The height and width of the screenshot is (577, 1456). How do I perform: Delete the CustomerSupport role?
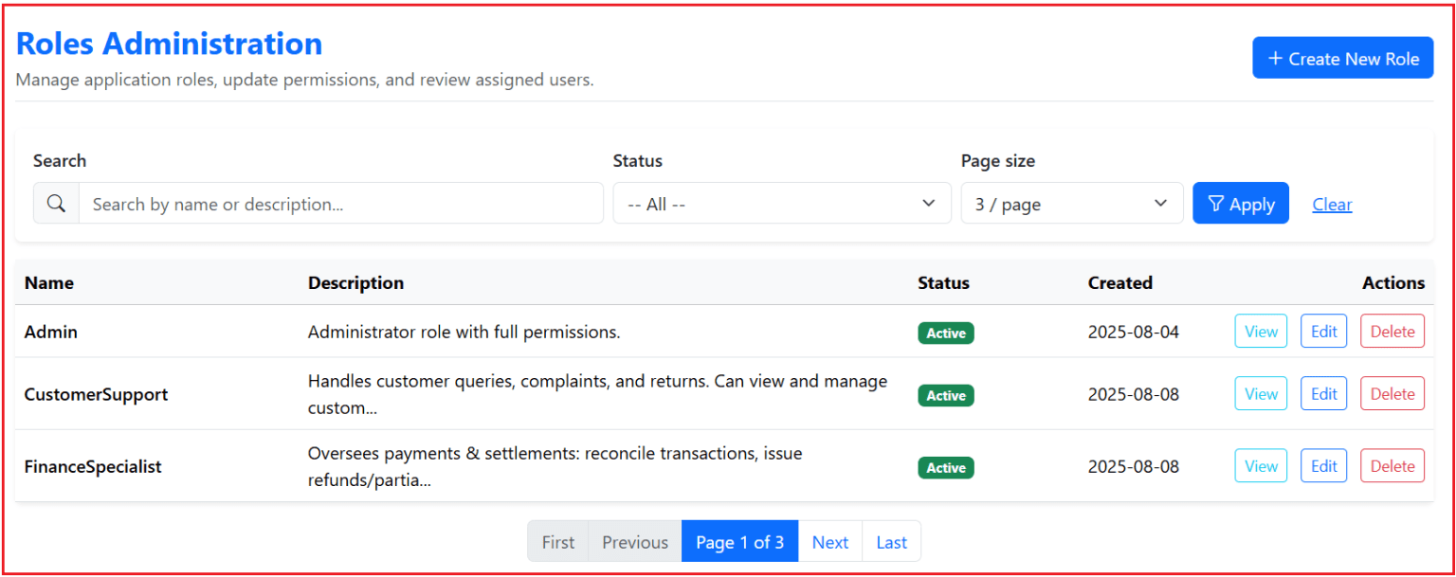pos(1392,394)
